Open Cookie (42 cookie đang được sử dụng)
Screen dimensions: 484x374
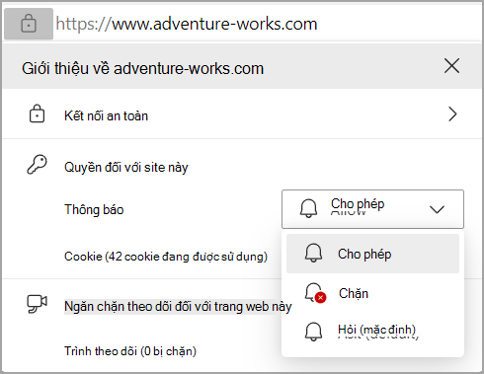[x=166, y=257]
